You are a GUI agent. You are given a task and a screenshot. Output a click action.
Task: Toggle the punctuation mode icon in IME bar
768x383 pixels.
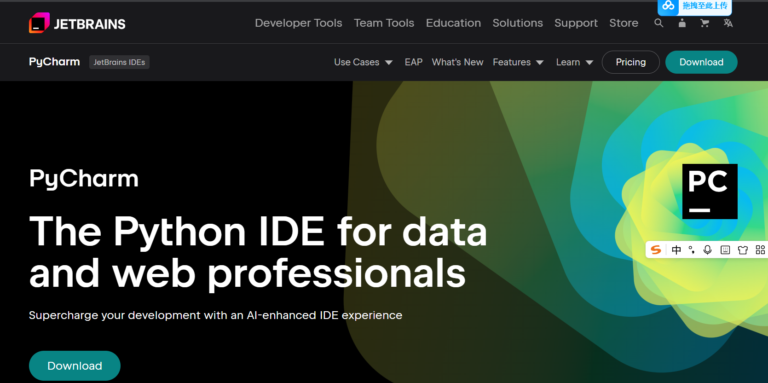(x=692, y=250)
